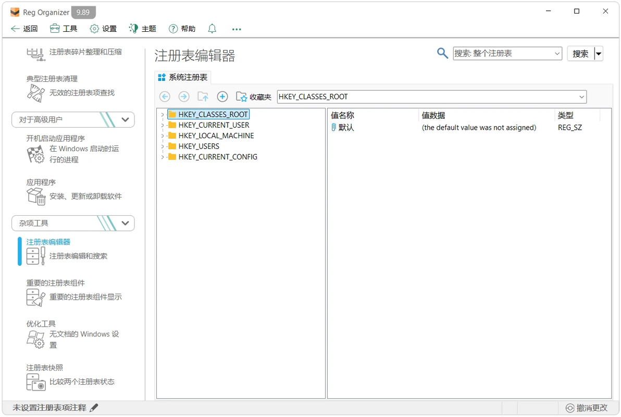The height and width of the screenshot is (417, 621).
Task: Expand the HKEY_CURRENT_USER tree node
Action: click(x=163, y=125)
